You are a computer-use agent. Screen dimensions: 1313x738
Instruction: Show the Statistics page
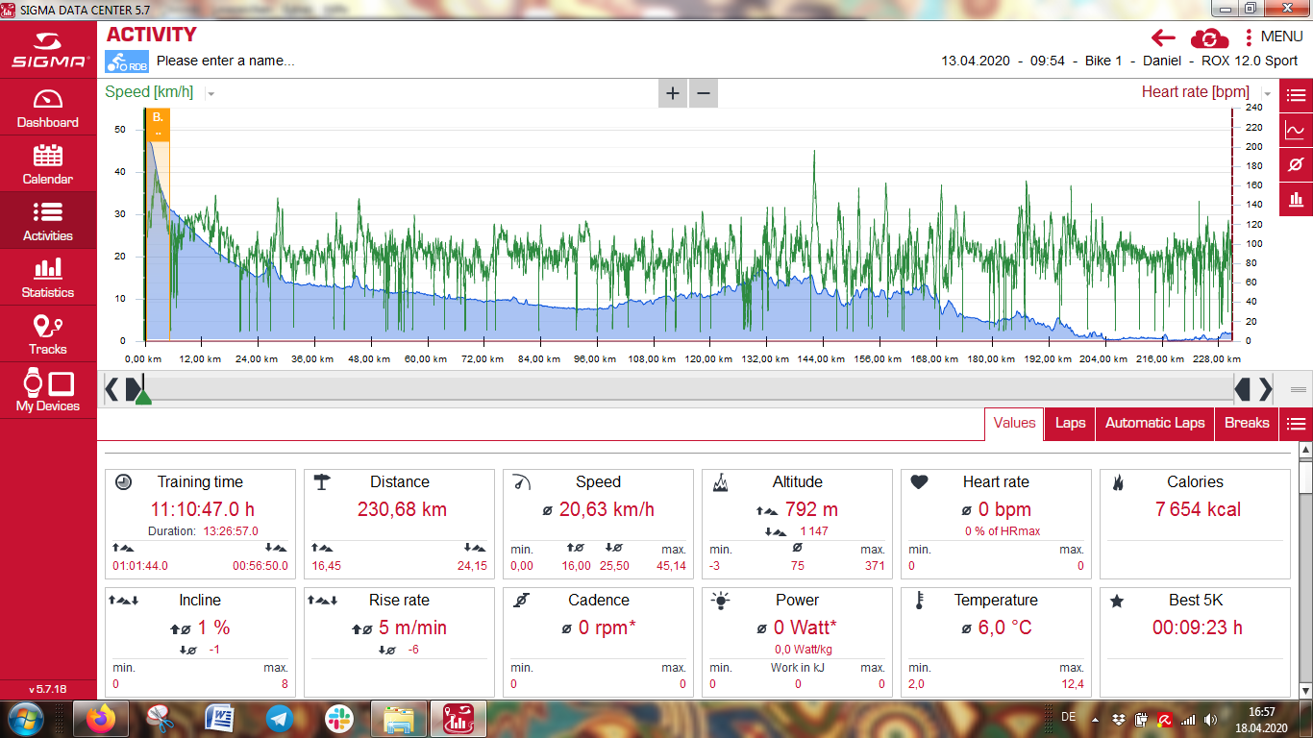tap(48, 278)
